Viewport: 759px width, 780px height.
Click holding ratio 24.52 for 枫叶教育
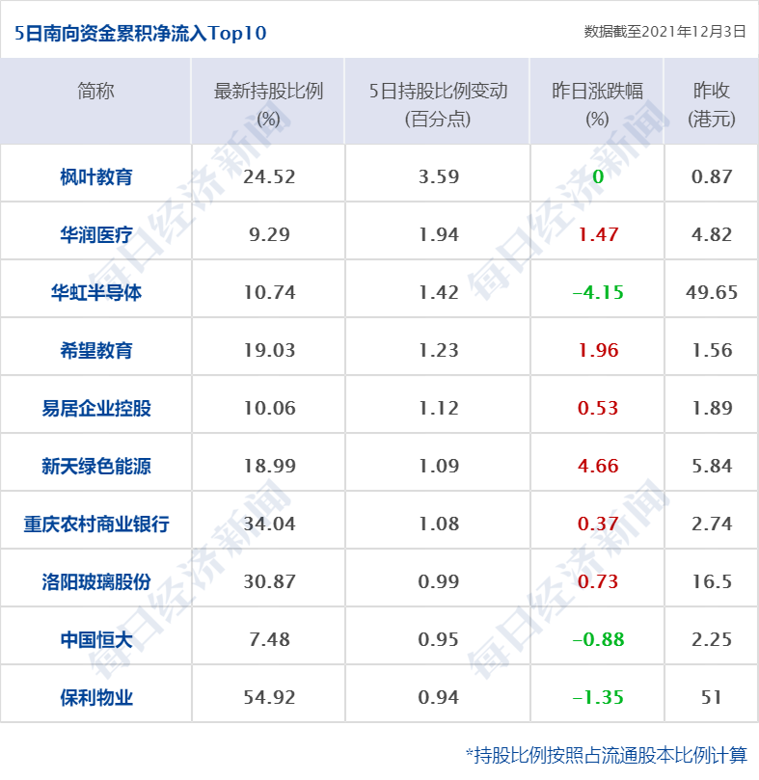(269, 176)
